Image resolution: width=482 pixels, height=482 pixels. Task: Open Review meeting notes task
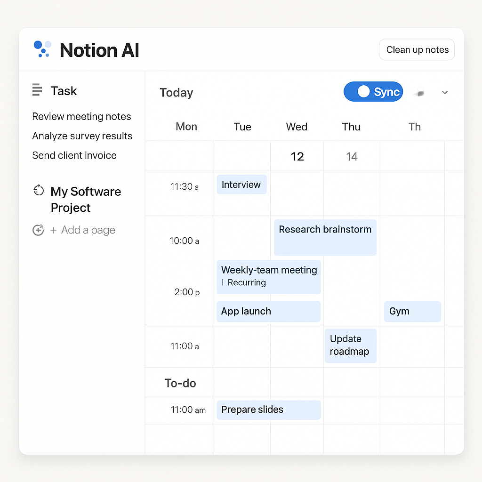(81, 117)
